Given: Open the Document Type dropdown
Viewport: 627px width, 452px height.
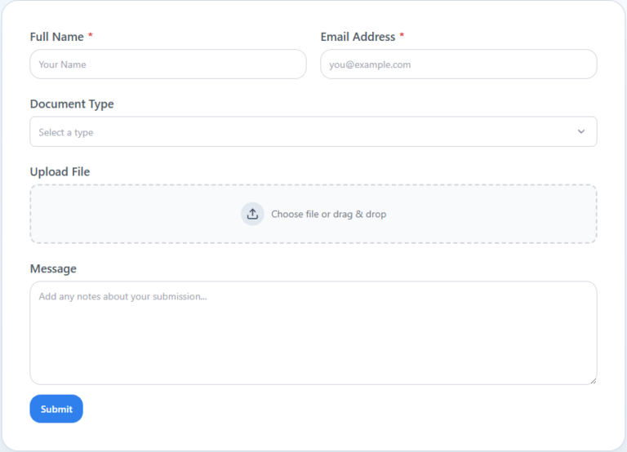Looking at the screenshot, I should coord(313,131).
